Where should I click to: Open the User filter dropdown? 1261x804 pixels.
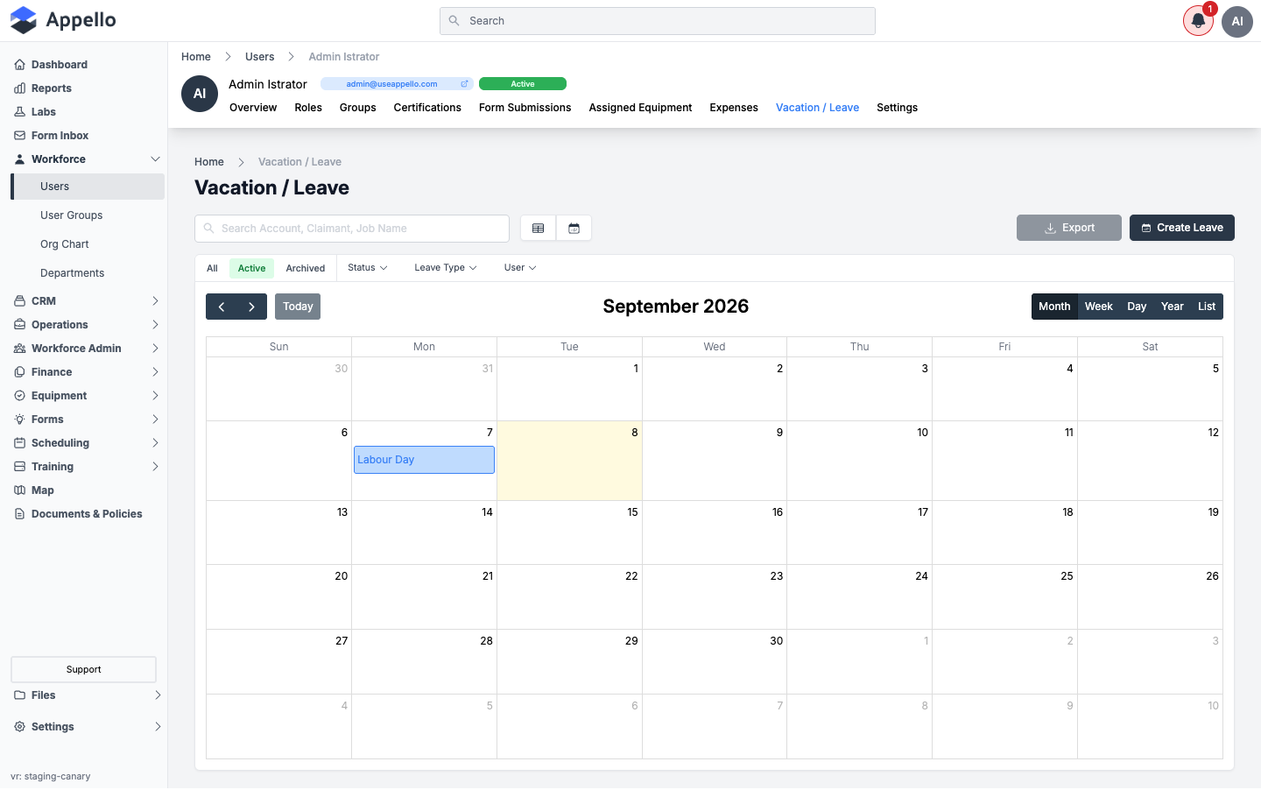coord(520,268)
